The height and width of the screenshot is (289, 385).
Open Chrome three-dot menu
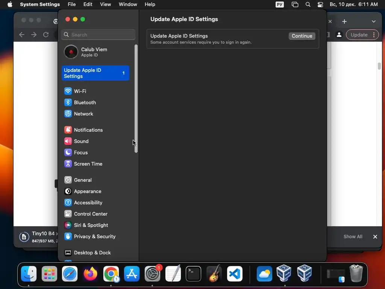click(x=374, y=35)
